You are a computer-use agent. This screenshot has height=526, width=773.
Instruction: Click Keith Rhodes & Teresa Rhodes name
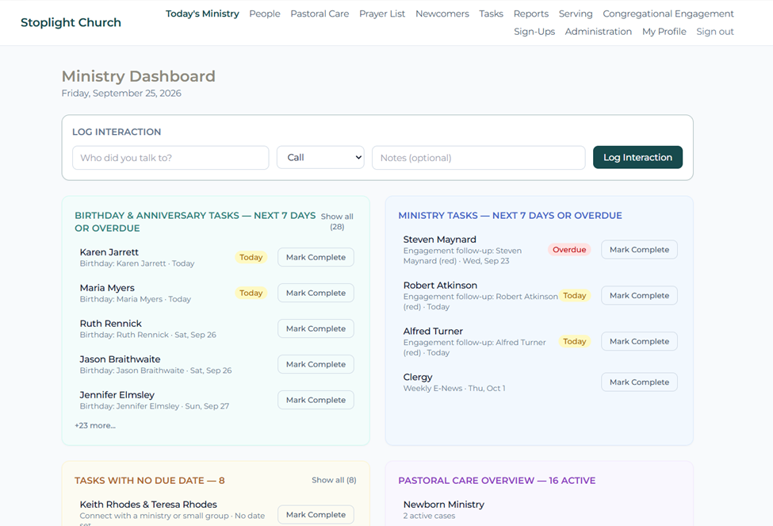coord(148,505)
